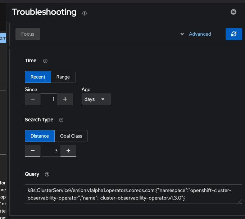245x219 pixels.
Task: Increase the distance value with plus
Action: pos(68,151)
